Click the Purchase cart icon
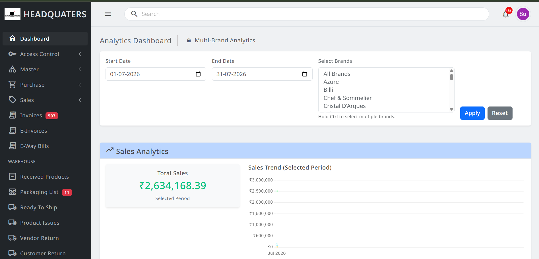Screen dimensions: 539x259 (x=12, y=84)
